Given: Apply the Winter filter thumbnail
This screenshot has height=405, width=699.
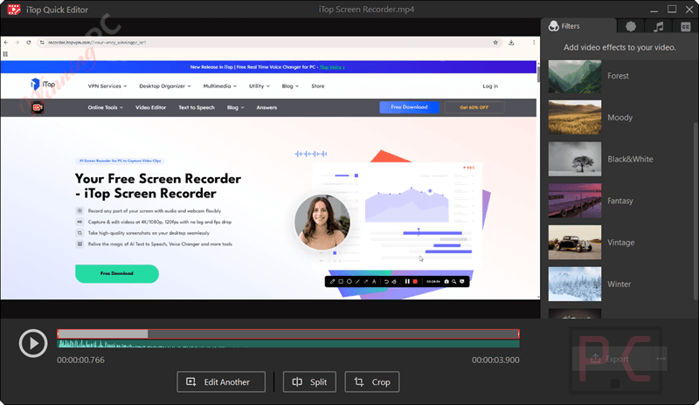Looking at the screenshot, I should click(x=575, y=285).
